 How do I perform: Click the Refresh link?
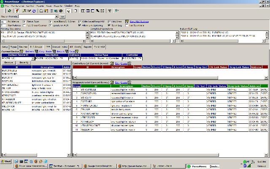click(x=30, y=52)
